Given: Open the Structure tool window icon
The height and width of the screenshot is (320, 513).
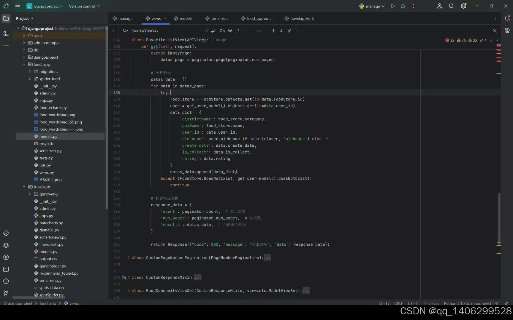Looking at the screenshot, I should (6, 33).
